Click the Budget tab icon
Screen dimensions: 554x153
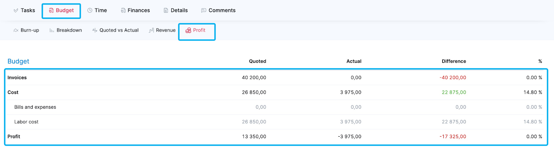pyautogui.click(x=51, y=10)
